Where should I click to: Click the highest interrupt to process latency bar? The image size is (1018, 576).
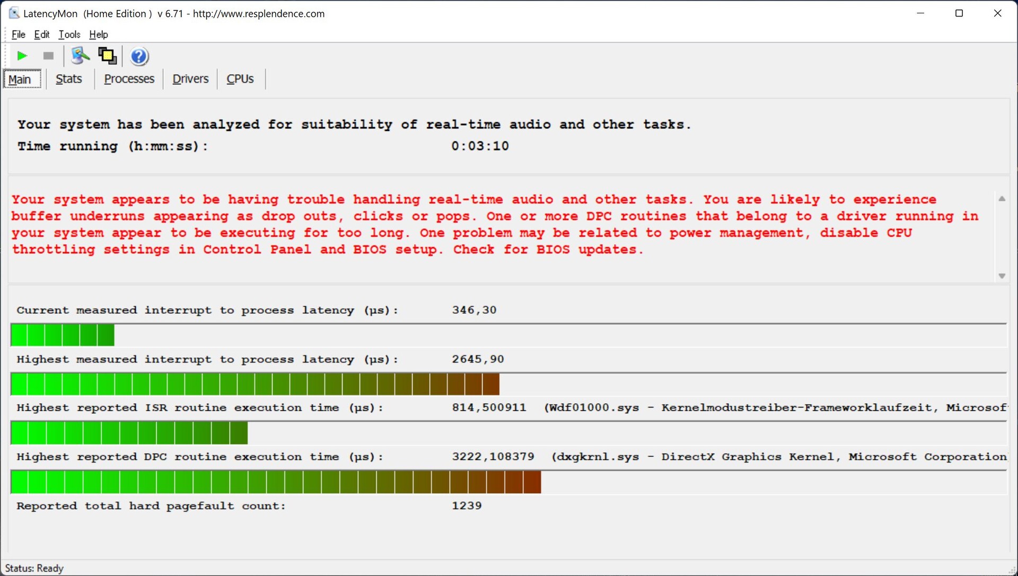tap(254, 384)
